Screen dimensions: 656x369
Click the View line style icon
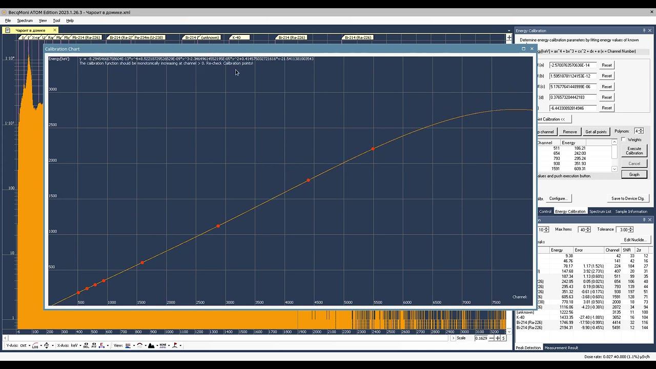click(x=128, y=345)
